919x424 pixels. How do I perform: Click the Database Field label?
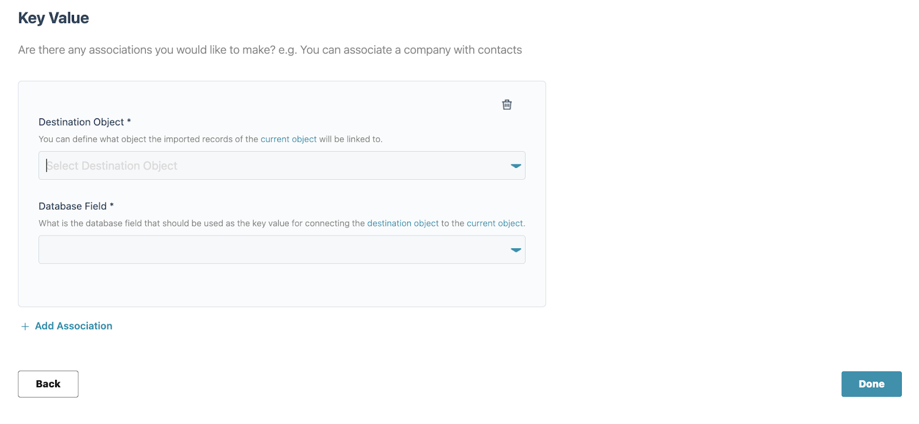(x=72, y=206)
